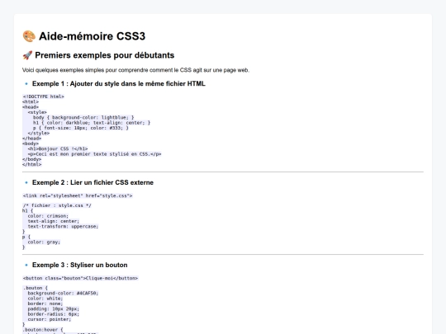
Task: Click the 'color: gray;' code line
Action: pyautogui.click(x=44, y=242)
